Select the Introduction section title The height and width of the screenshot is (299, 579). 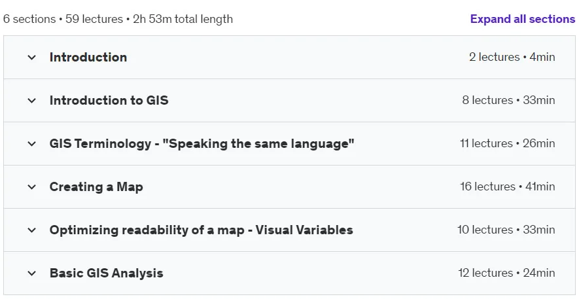pyautogui.click(x=88, y=57)
